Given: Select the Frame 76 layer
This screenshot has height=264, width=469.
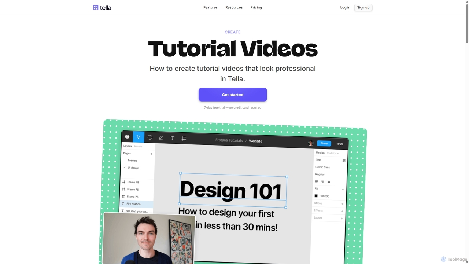Looking at the screenshot, I should pos(133,190).
